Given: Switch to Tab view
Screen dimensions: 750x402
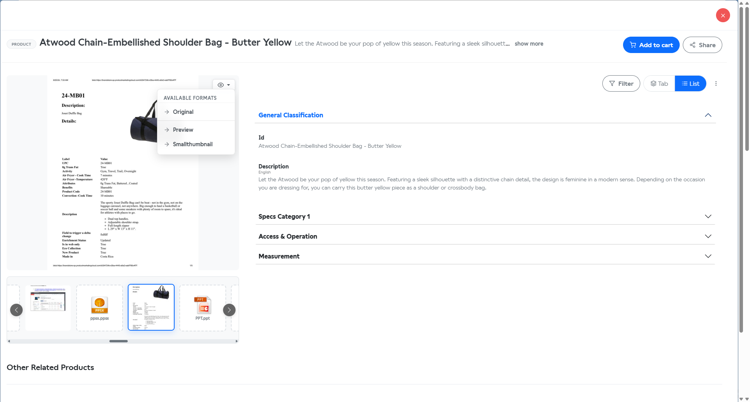Looking at the screenshot, I should [x=659, y=83].
